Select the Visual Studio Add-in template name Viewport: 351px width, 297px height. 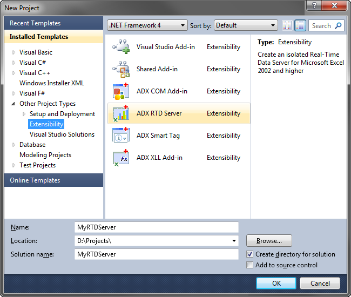click(x=166, y=47)
